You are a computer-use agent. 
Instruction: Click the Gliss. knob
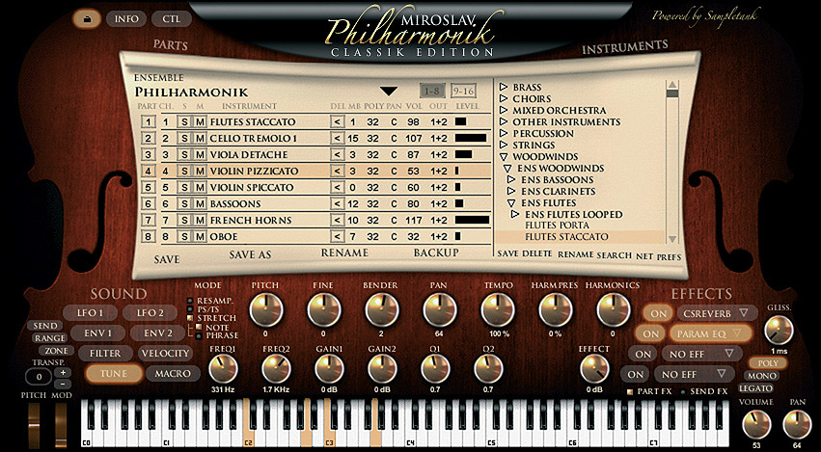tap(780, 331)
